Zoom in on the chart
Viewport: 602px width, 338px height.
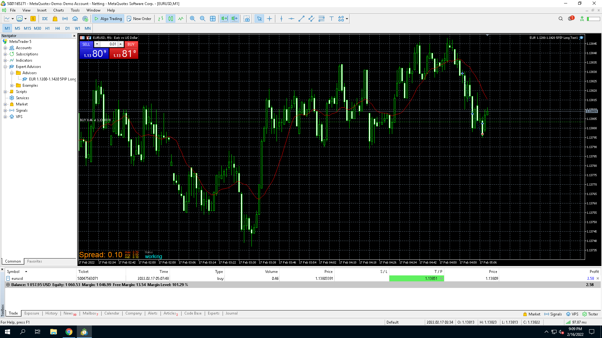[193, 19]
